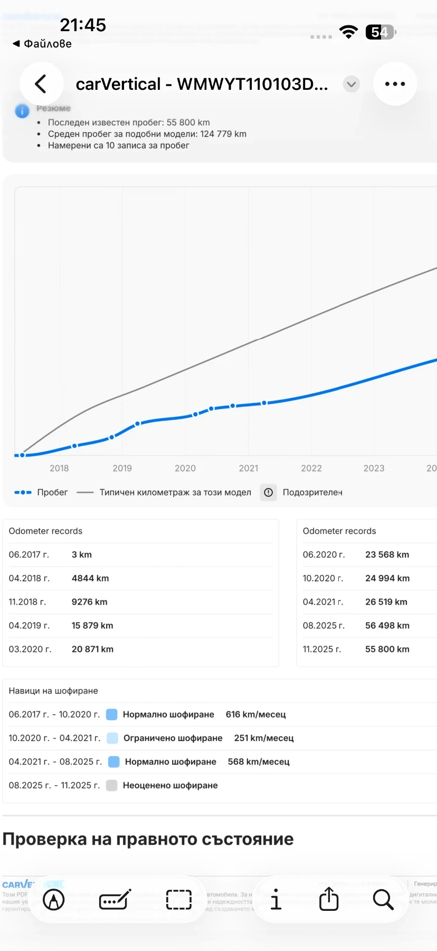This screenshot has width=437, height=951.
Task: Click the blue info icon beside Резюме
Action: pyautogui.click(x=22, y=111)
